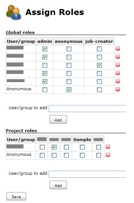Remove the first user in Project roles

(108, 146)
